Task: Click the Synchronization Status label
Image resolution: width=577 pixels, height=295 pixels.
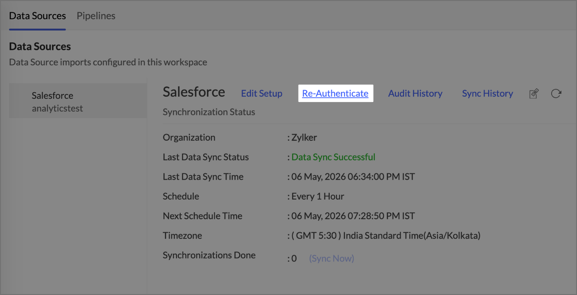Action: (x=209, y=112)
